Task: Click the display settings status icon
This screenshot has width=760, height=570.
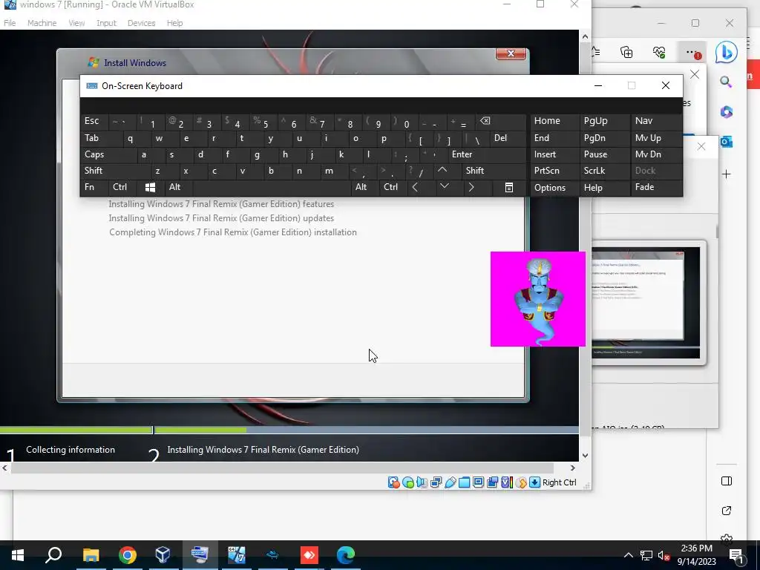Action: [x=478, y=482]
